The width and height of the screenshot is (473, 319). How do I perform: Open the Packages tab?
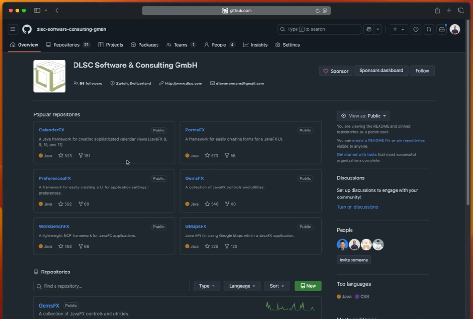pyautogui.click(x=145, y=45)
